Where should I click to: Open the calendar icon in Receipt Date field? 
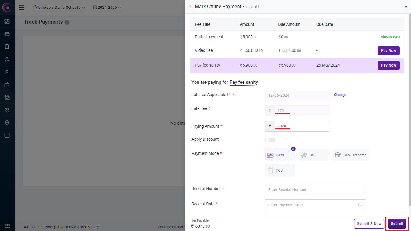[x=361, y=205]
